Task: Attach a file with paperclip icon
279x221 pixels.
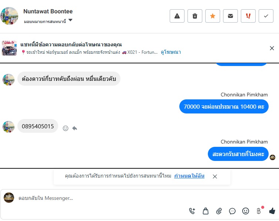Action: (x=219, y=211)
